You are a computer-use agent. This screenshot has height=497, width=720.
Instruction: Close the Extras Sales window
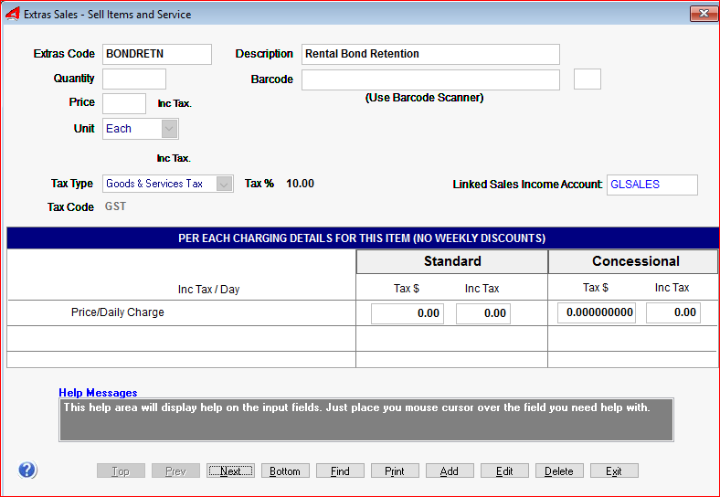[x=703, y=14]
